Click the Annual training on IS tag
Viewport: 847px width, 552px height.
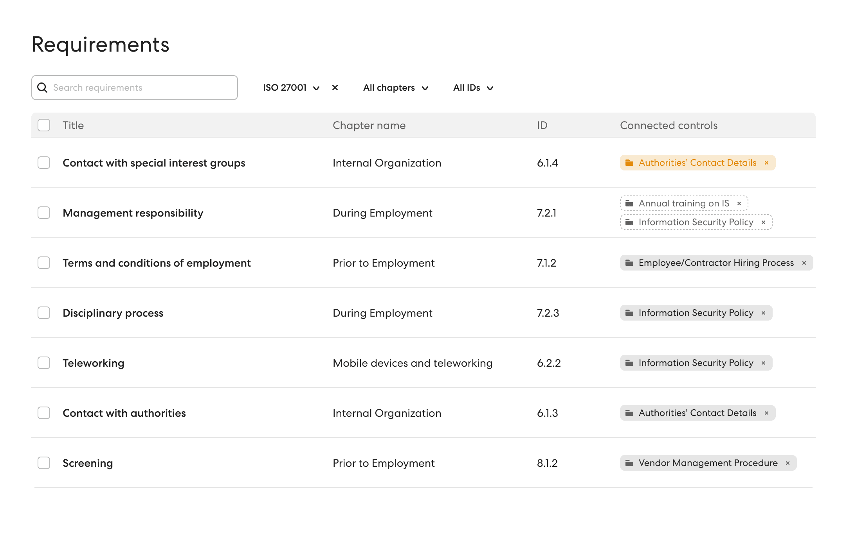(684, 203)
